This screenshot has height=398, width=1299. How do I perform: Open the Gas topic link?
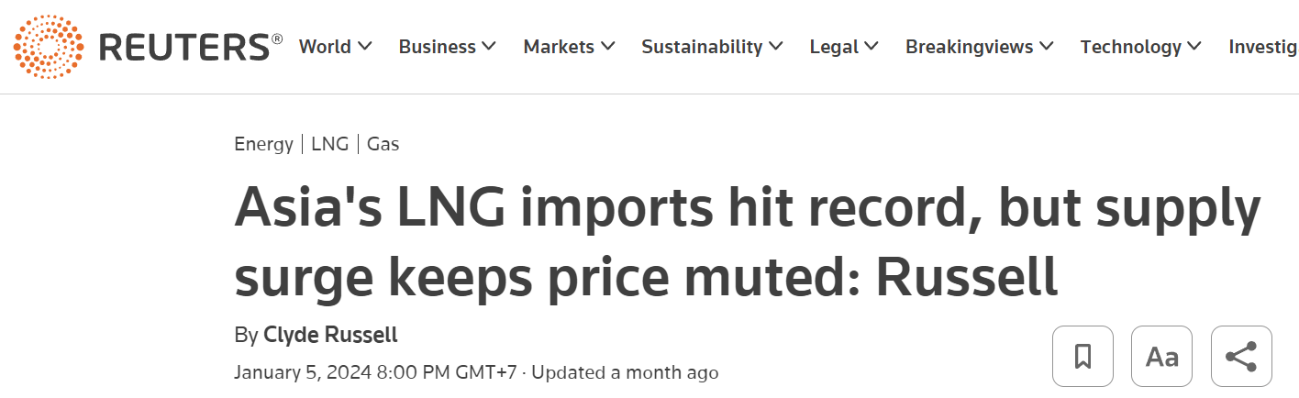pyautogui.click(x=383, y=144)
